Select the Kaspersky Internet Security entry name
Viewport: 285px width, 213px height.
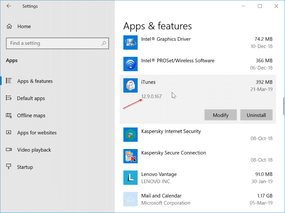tap(171, 131)
